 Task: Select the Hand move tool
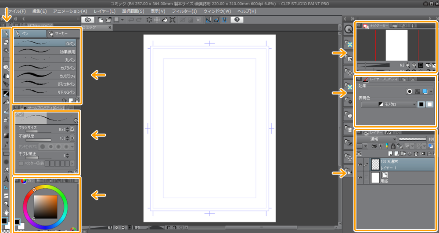coord(6,212)
